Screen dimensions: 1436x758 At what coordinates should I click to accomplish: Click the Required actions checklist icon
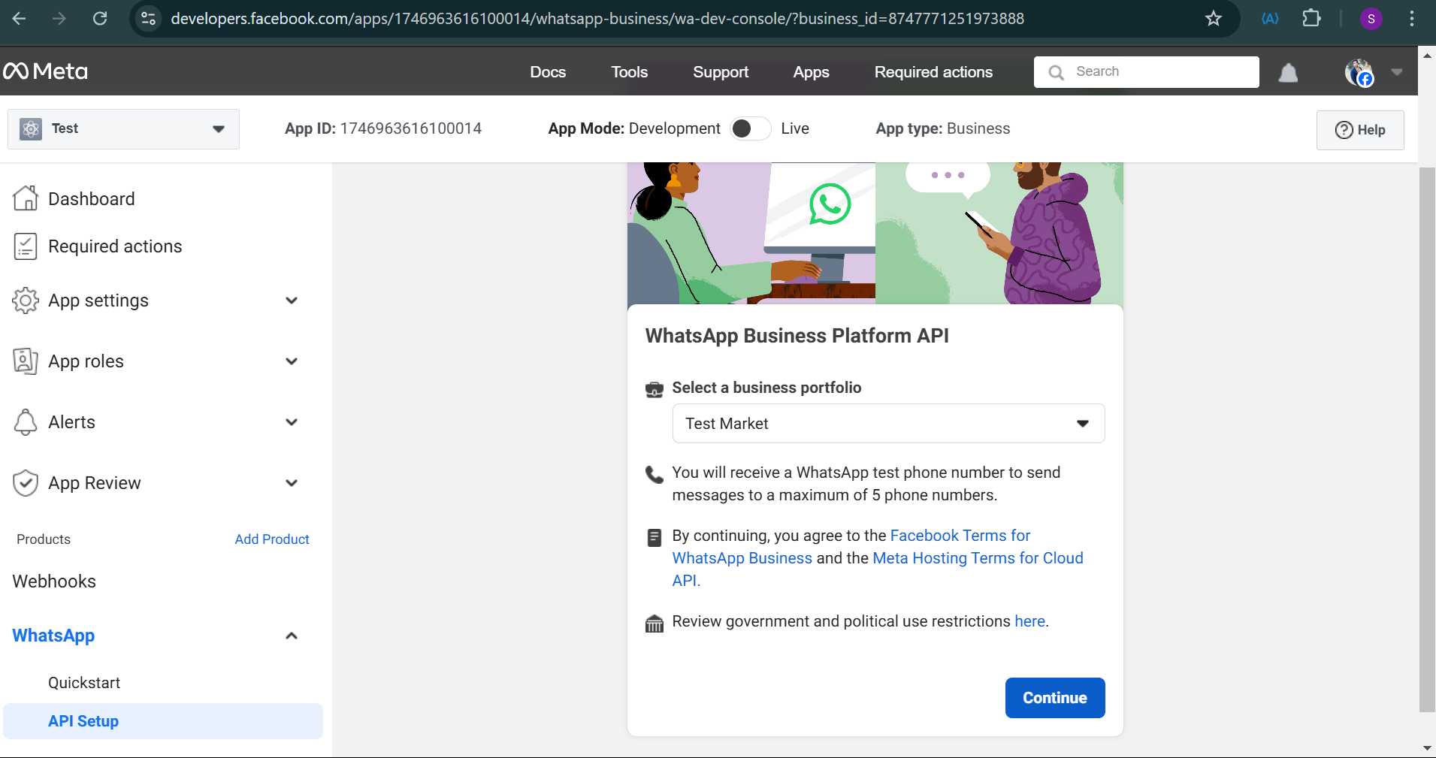(x=26, y=246)
